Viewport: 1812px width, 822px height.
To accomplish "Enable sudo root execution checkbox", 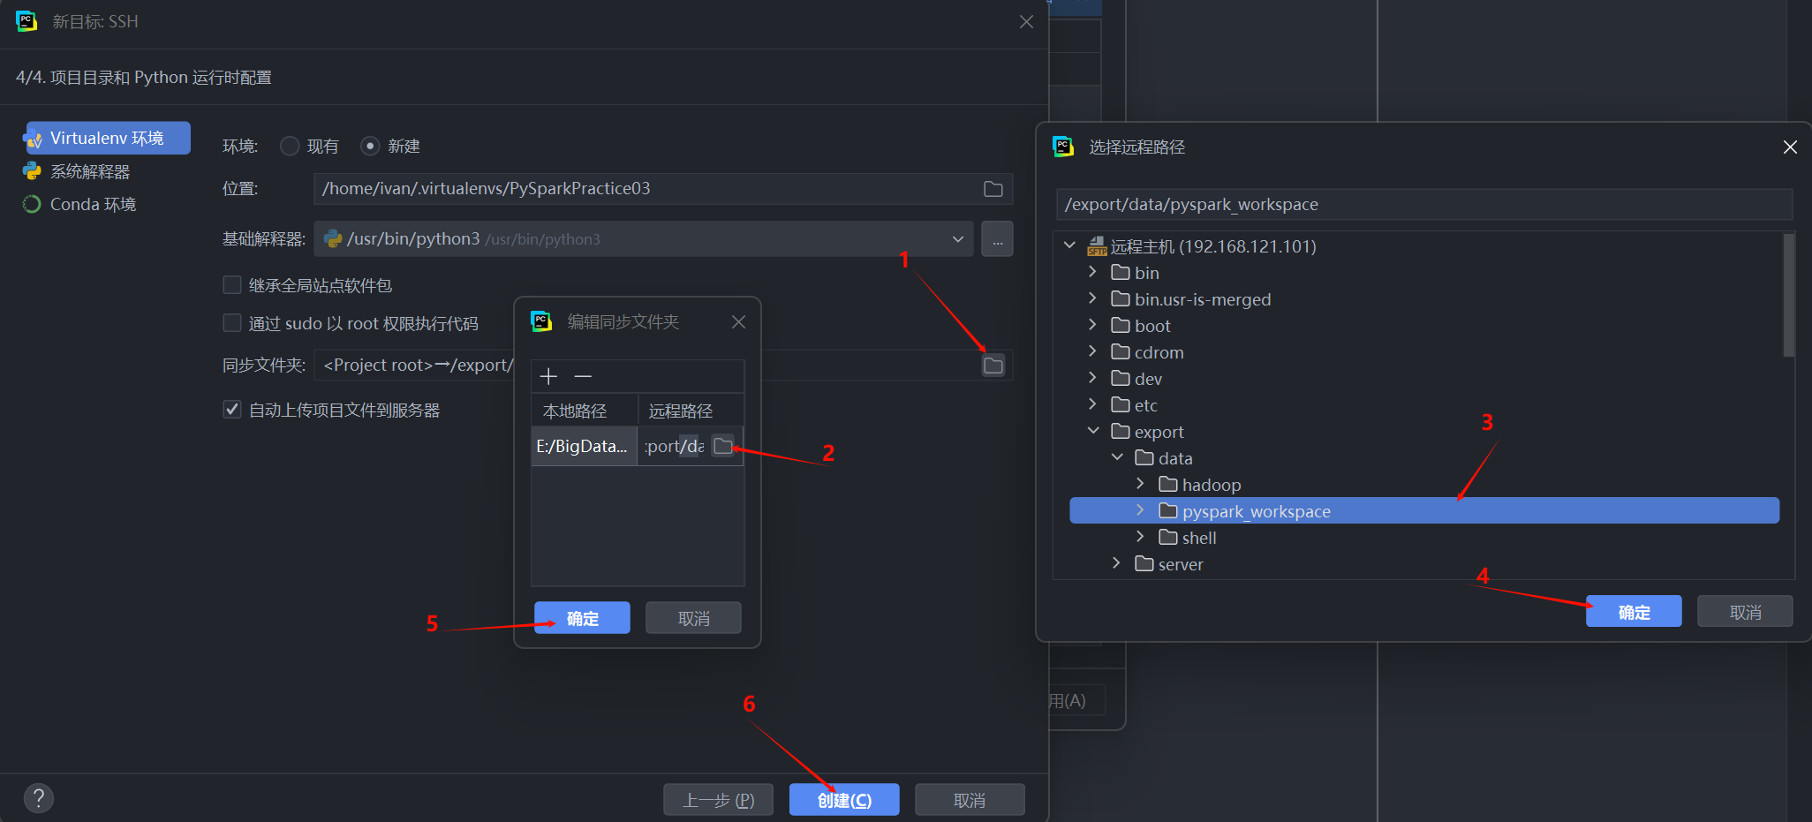I will 232,323.
